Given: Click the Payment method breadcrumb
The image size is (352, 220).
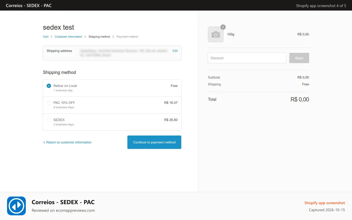Looking at the screenshot, I should (x=127, y=37).
